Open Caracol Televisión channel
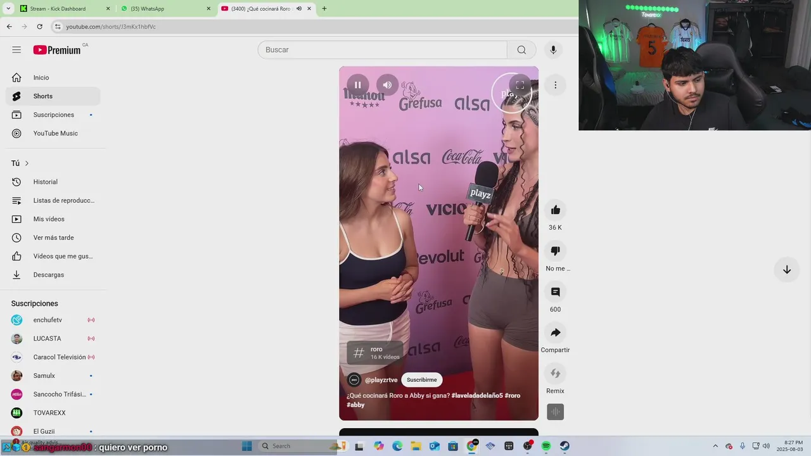Screen dimensions: 811x456 53,357
